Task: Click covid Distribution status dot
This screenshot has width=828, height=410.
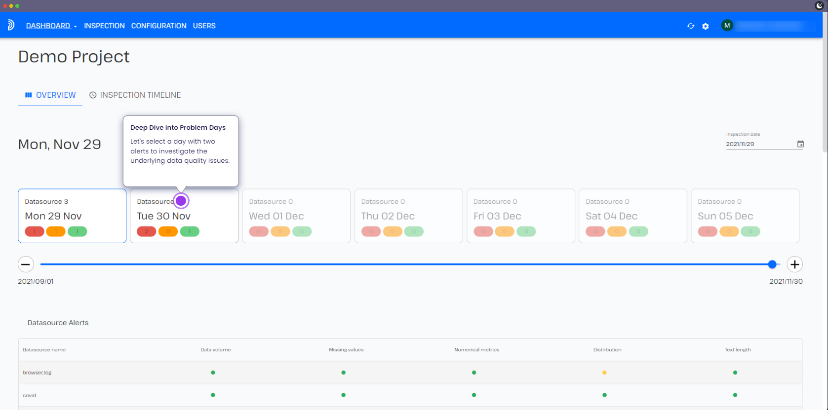Action: (x=604, y=395)
